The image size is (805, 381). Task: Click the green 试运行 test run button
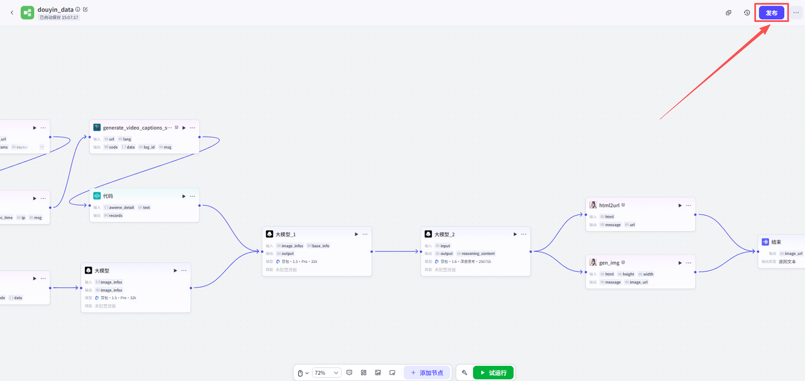click(493, 373)
